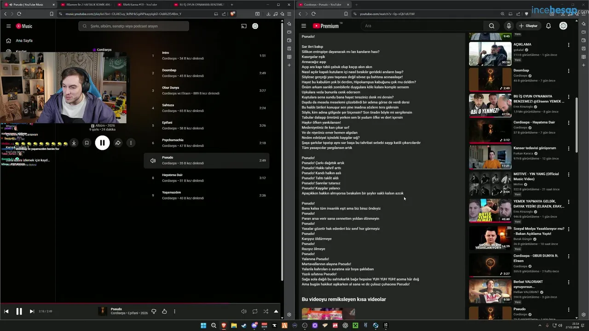Share the album with the share icon
The image size is (589, 331).
tap(118, 143)
